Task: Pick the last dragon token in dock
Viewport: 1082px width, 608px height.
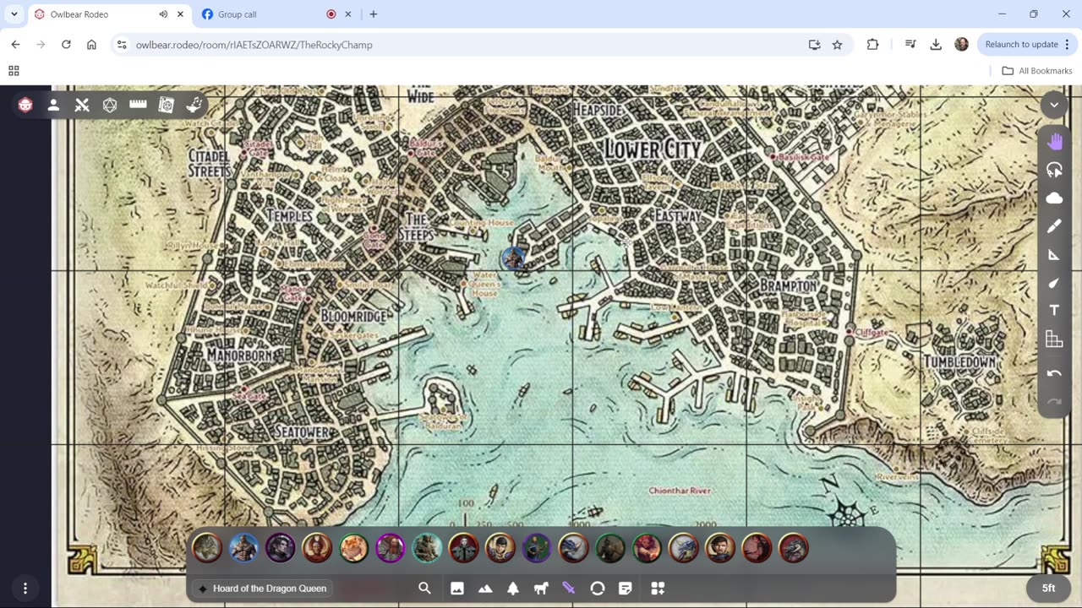Action: [x=793, y=548]
